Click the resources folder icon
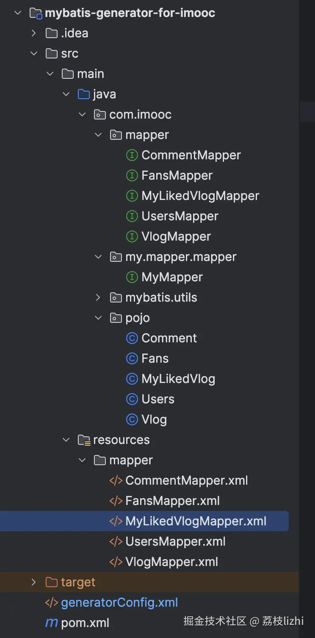Image resolution: width=315 pixels, height=638 pixels. click(84, 440)
